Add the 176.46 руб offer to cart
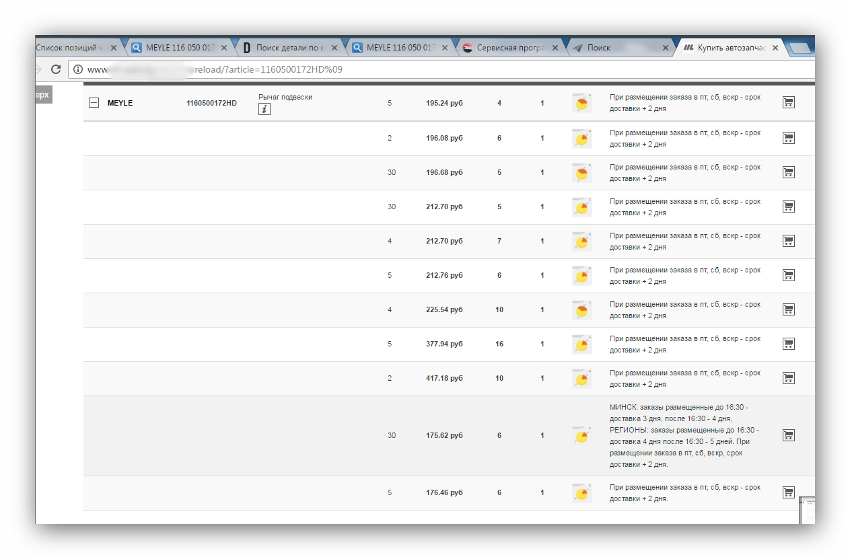Screen dimensions: 850x559 [789, 492]
